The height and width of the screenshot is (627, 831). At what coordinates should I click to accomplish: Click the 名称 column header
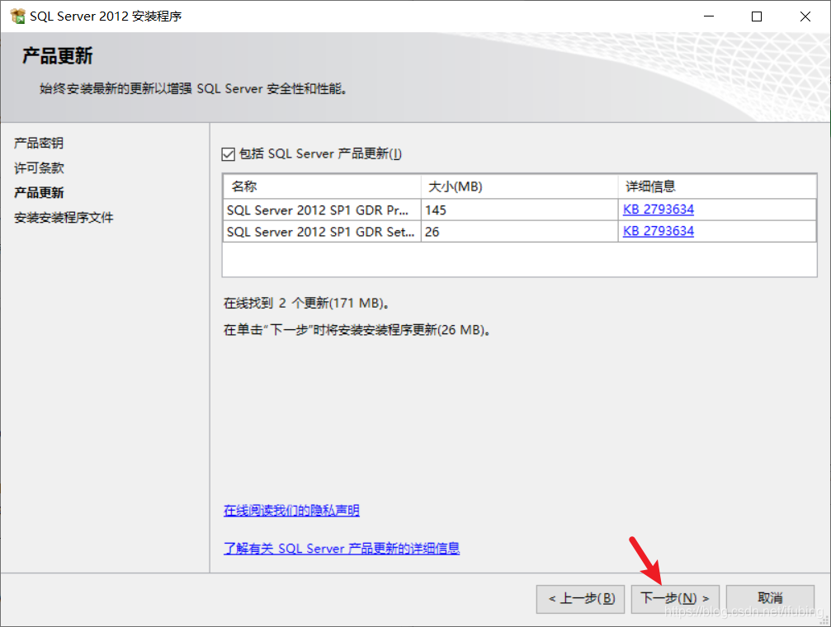244,186
